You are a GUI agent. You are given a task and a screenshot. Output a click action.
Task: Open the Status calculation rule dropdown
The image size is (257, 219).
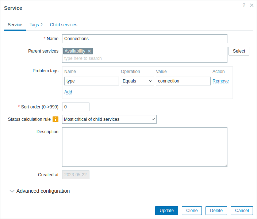click(109, 119)
